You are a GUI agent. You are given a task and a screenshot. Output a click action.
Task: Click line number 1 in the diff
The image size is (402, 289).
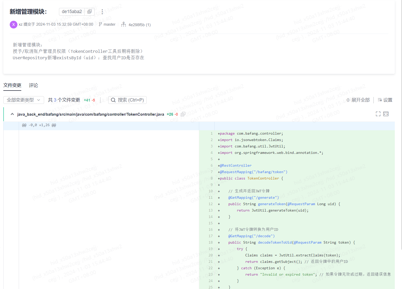pyautogui.click(x=212, y=134)
